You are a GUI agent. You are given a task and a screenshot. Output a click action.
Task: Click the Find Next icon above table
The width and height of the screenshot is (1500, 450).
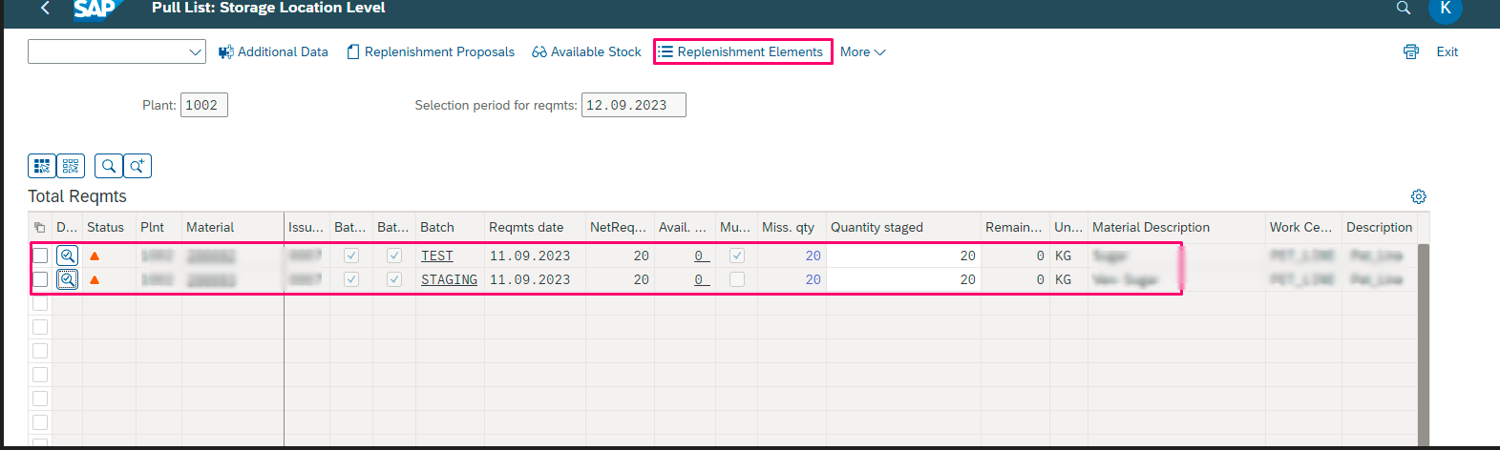click(x=137, y=166)
